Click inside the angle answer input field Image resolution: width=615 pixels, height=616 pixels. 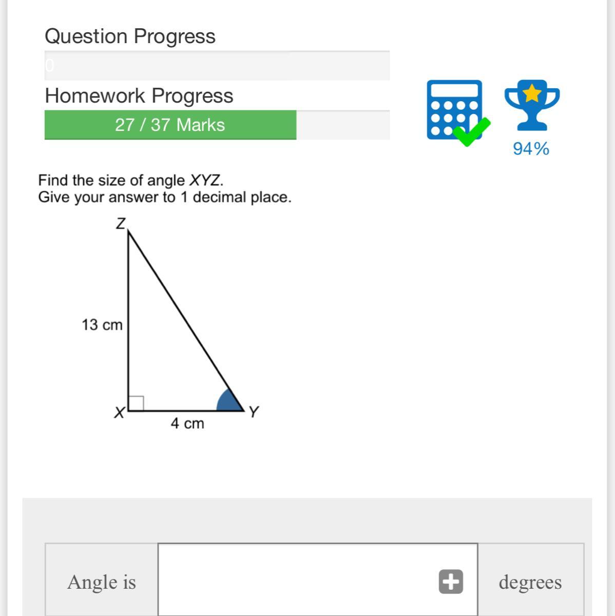tap(298, 582)
